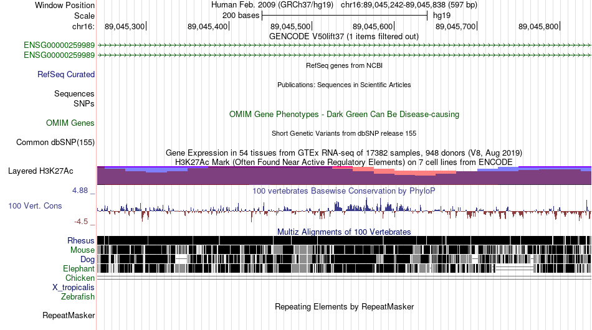Viewport: 592px width, 330px height.
Task: Click the Repeating Elements by RepeatMasker title
Action: point(344,306)
